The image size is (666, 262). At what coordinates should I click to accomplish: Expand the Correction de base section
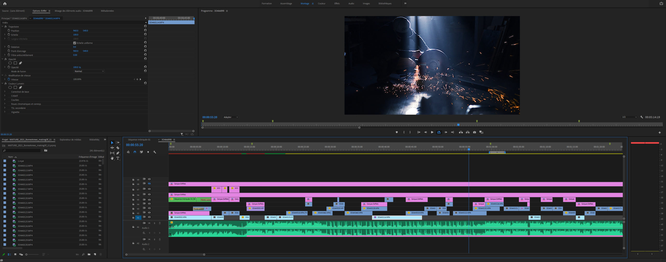point(5,92)
